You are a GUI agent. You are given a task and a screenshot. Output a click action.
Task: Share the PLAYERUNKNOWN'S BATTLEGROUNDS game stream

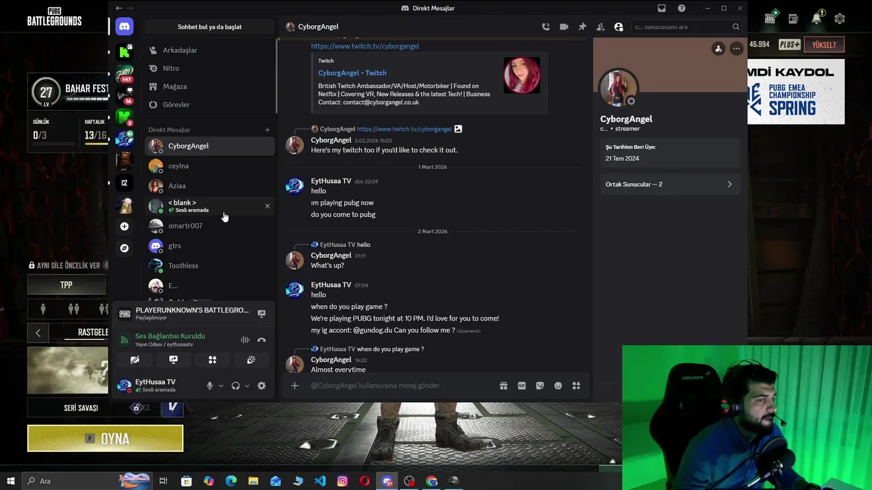coord(262,314)
